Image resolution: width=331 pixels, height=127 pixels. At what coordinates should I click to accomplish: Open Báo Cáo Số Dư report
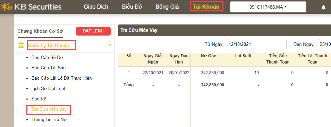pos(47,57)
